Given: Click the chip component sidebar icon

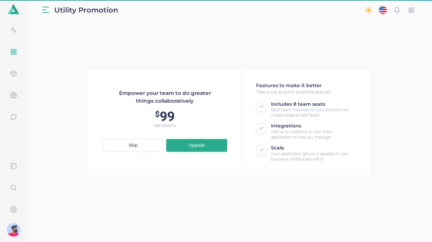Looking at the screenshot, I should [14, 95].
